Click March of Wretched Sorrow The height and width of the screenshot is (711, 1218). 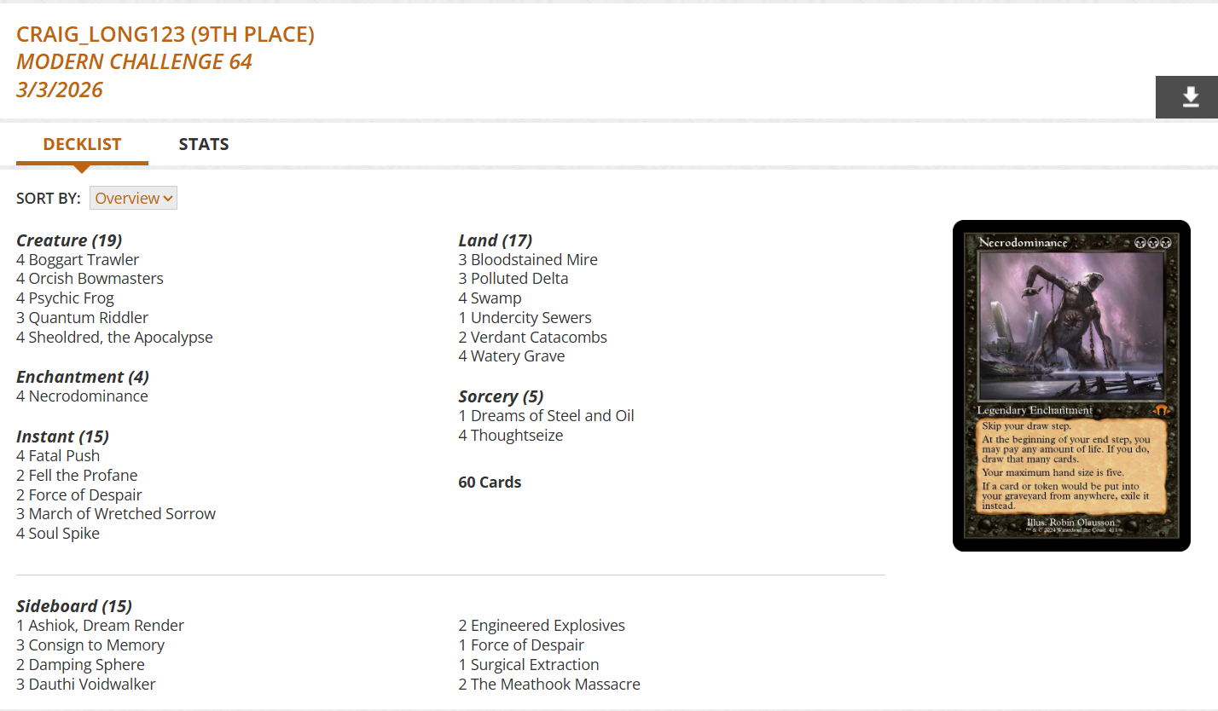click(x=122, y=514)
